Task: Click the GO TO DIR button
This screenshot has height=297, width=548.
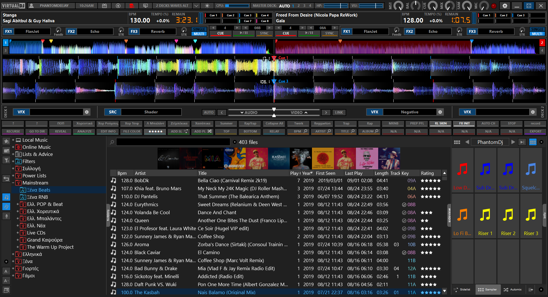Action: (x=37, y=131)
